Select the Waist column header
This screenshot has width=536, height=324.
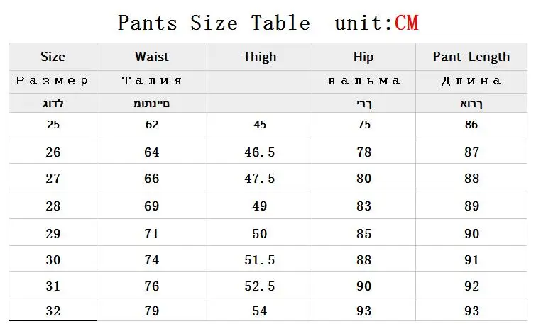point(151,57)
